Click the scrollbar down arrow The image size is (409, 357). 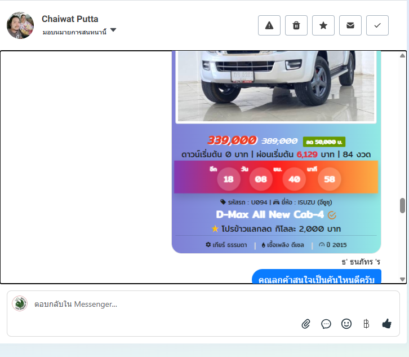coord(402,279)
